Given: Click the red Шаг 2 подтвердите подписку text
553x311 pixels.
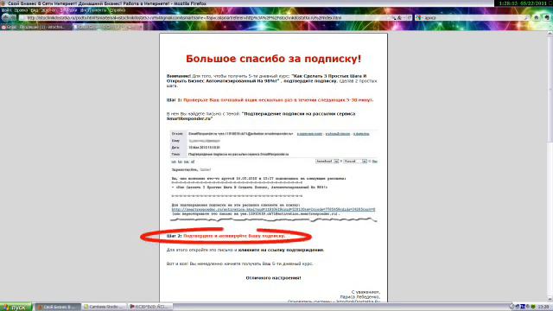Looking at the screenshot, I should click(234, 236).
